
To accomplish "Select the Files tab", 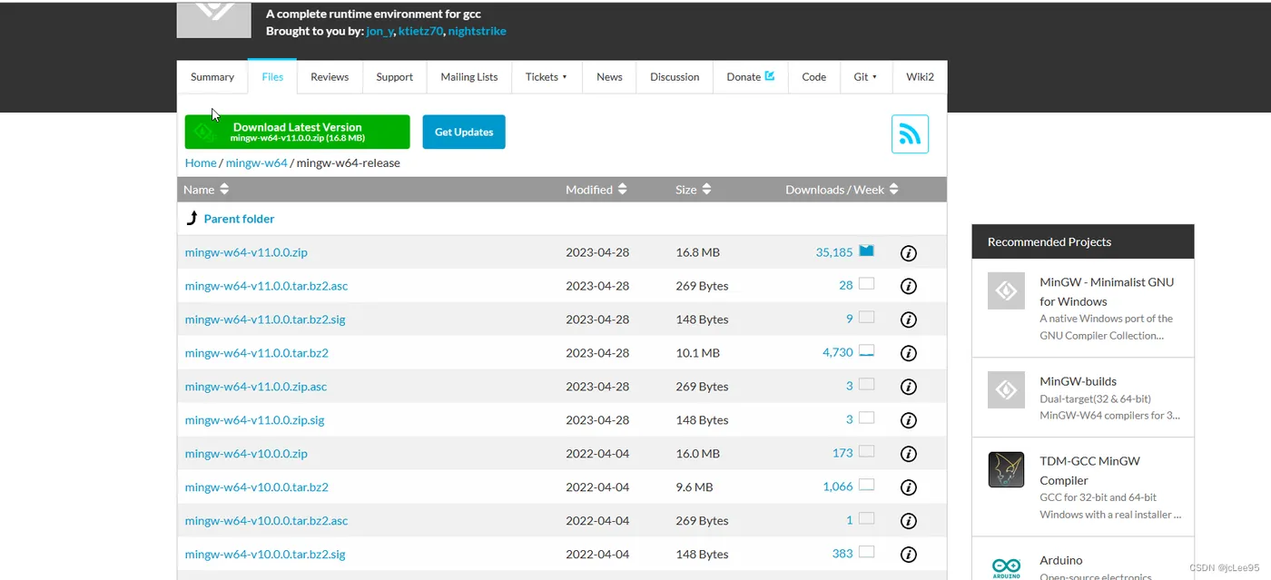I will point(272,77).
